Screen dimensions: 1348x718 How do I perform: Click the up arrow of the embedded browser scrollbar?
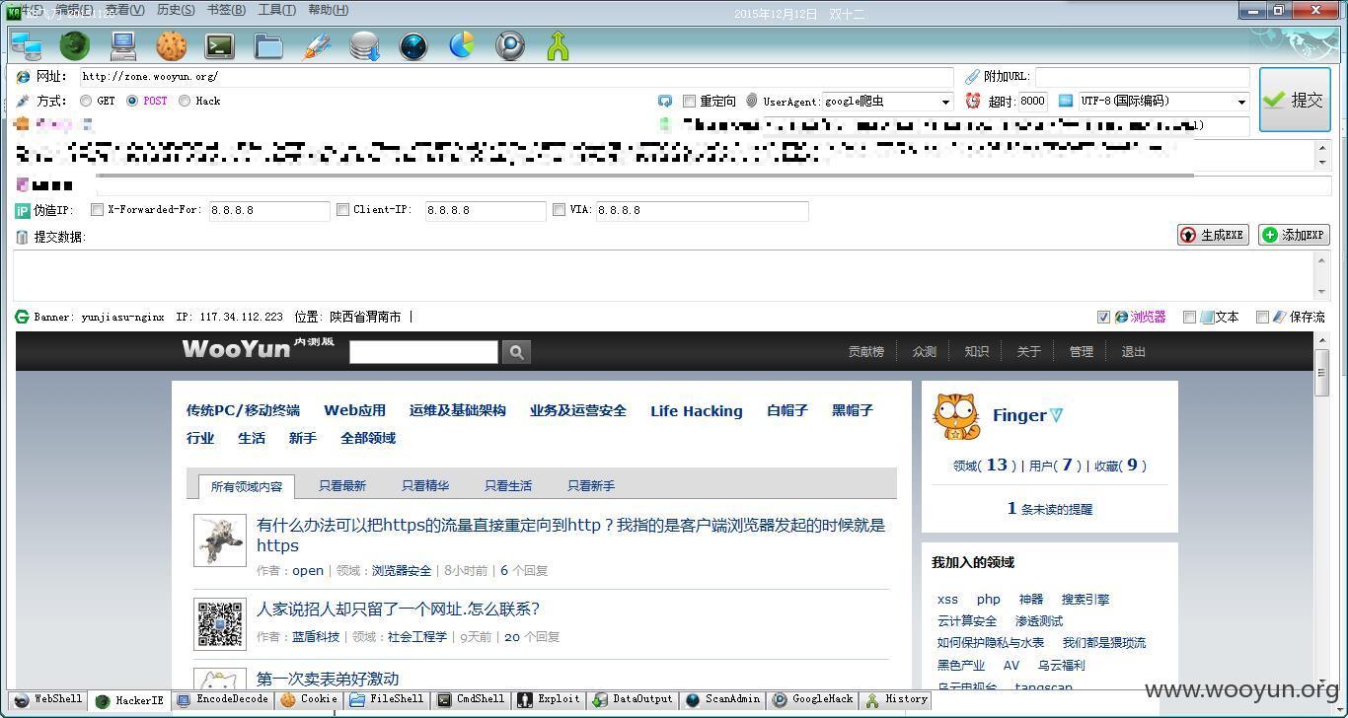[1322, 339]
